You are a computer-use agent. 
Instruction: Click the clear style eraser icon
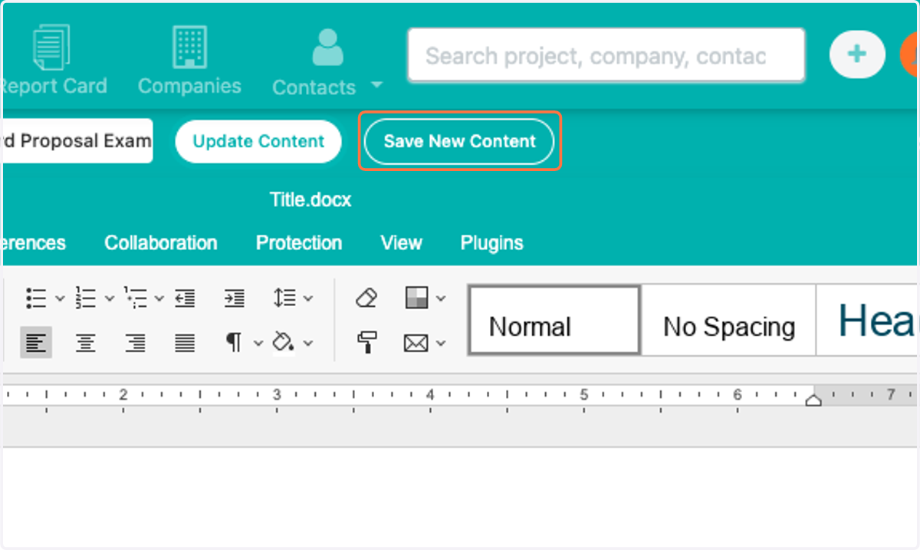point(367,298)
